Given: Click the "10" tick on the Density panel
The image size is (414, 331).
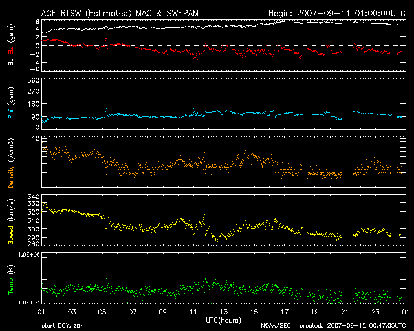Looking at the screenshot, I should coord(36,138).
